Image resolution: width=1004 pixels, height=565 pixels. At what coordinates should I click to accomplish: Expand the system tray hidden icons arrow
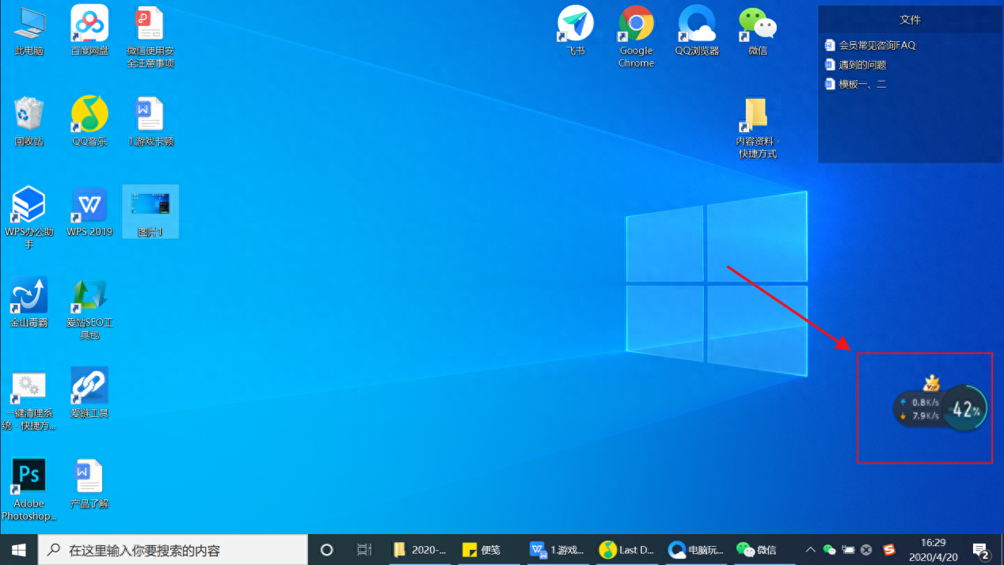810,549
